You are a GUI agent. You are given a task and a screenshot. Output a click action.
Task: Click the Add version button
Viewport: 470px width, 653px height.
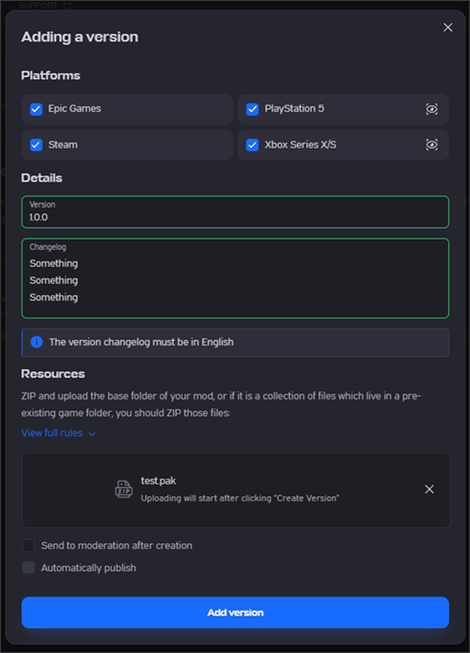coord(235,613)
